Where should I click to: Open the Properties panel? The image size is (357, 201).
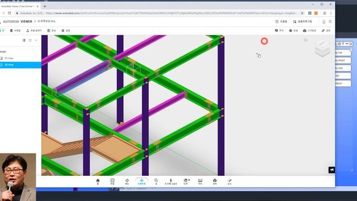click(51, 31)
